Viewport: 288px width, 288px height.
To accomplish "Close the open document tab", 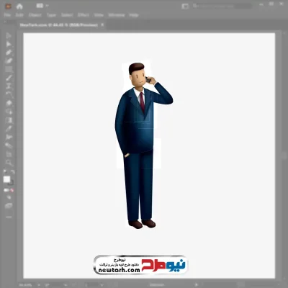I will point(102,24).
